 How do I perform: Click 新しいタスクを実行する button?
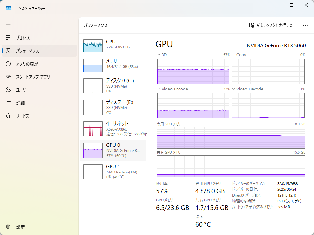(x=270, y=25)
